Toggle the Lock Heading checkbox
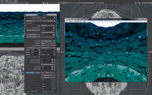This screenshot has height=95, width=152. [27, 35]
